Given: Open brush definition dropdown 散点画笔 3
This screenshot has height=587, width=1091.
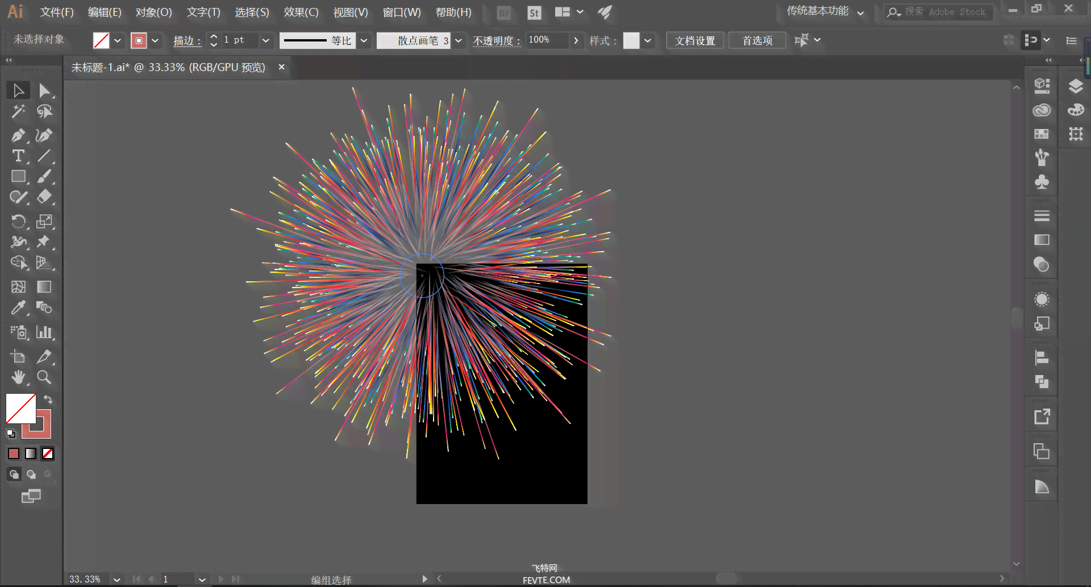Looking at the screenshot, I should coord(459,41).
